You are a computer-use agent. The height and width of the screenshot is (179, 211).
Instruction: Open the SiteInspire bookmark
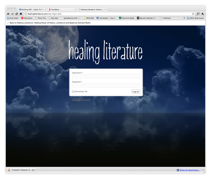27,18
